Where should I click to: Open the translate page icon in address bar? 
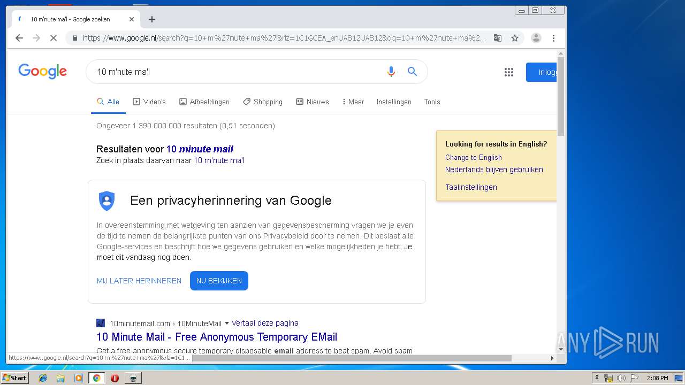[x=498, y=38]
